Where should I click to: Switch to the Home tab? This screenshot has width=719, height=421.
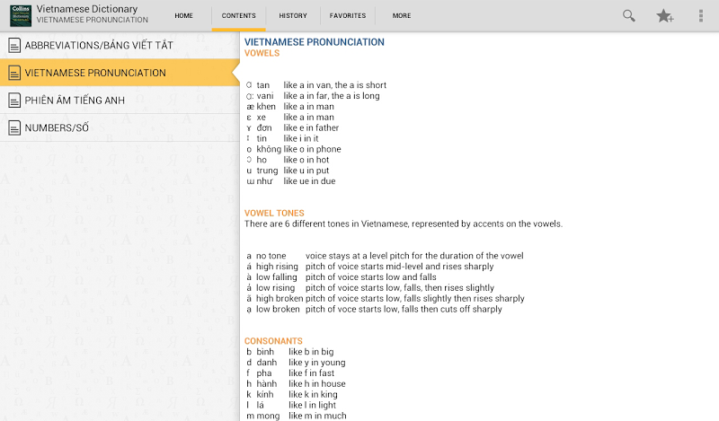tap(183, 15)
